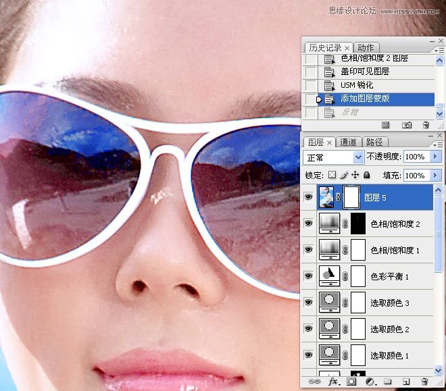Viewport: 446px width, 391px height.
Task: Select the 盖印可见图层 history state
Action: 364,72
